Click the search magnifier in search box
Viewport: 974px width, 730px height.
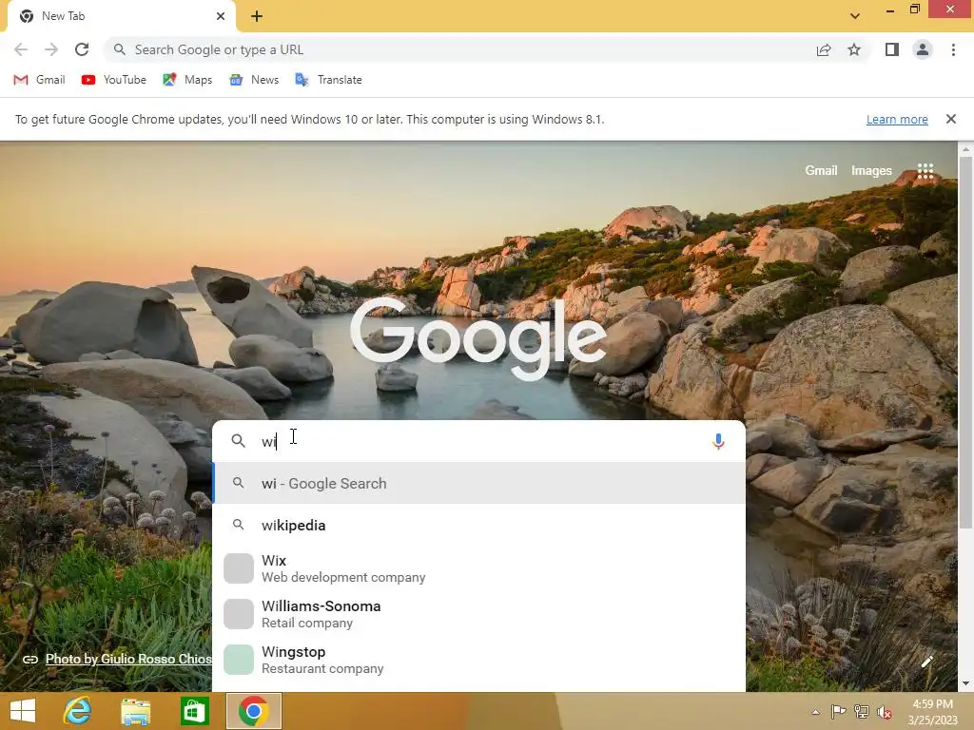[x=238, y=441]
